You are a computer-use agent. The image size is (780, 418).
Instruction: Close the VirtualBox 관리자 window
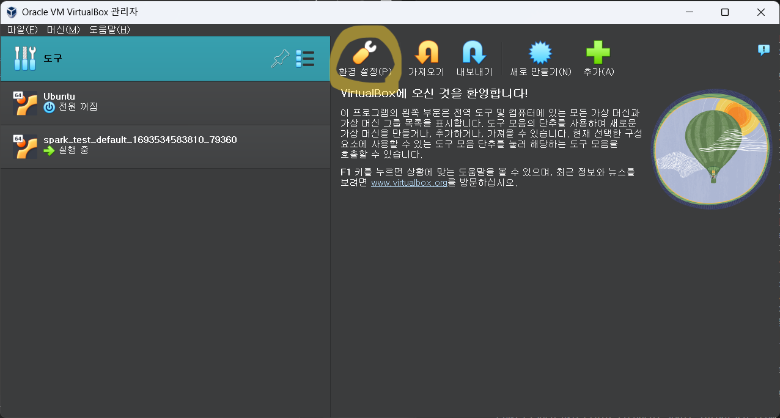[x=761, y=12]
